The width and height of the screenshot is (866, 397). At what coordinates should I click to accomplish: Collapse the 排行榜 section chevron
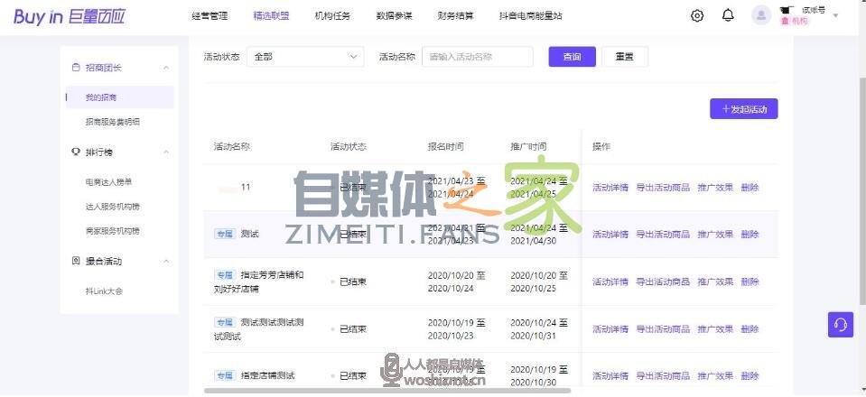coord(166,152)
